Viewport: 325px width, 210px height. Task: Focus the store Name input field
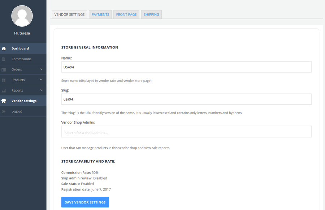(186, 67)
